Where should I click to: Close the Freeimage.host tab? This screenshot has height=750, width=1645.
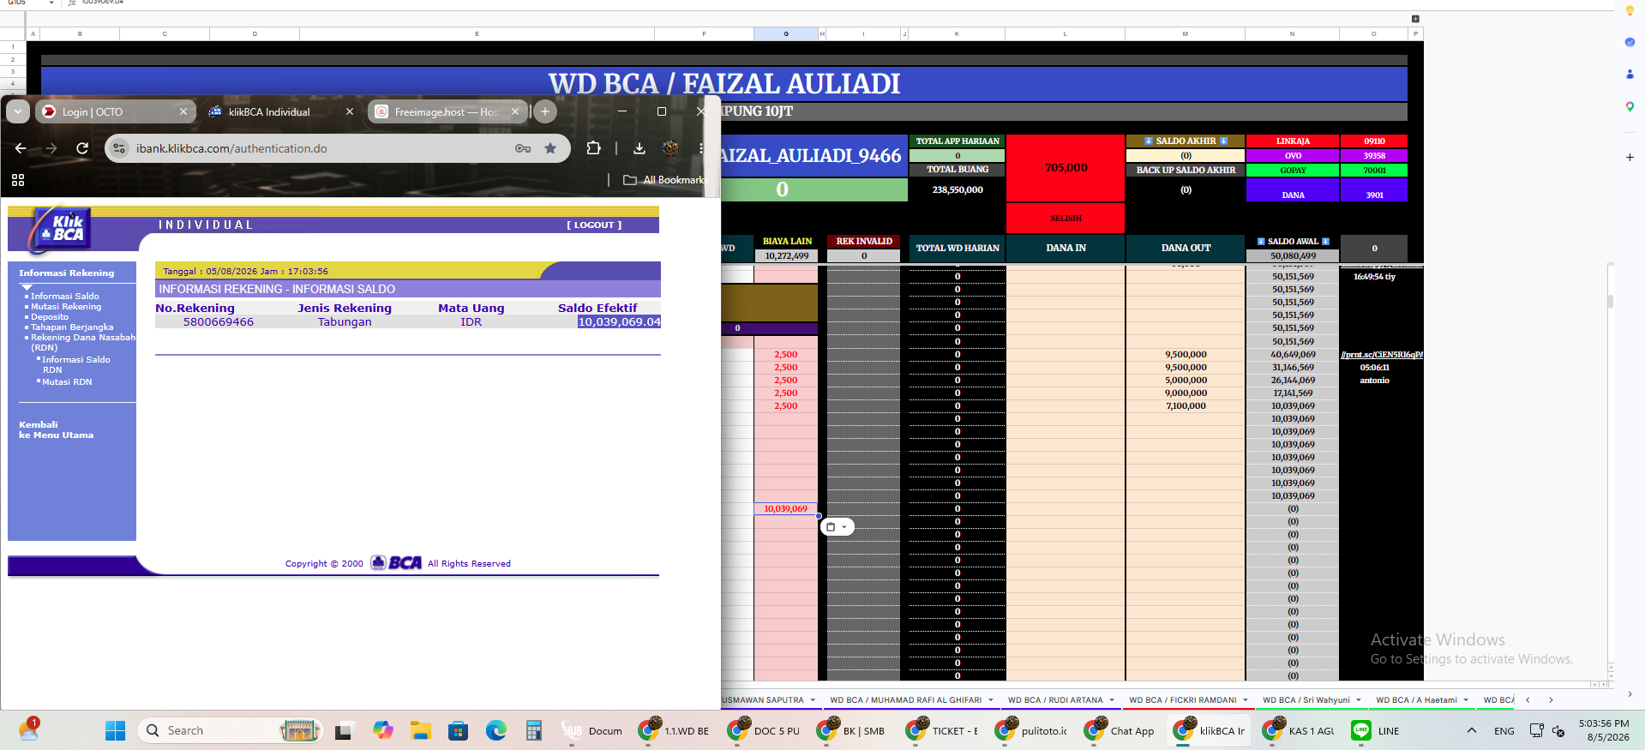515,111
